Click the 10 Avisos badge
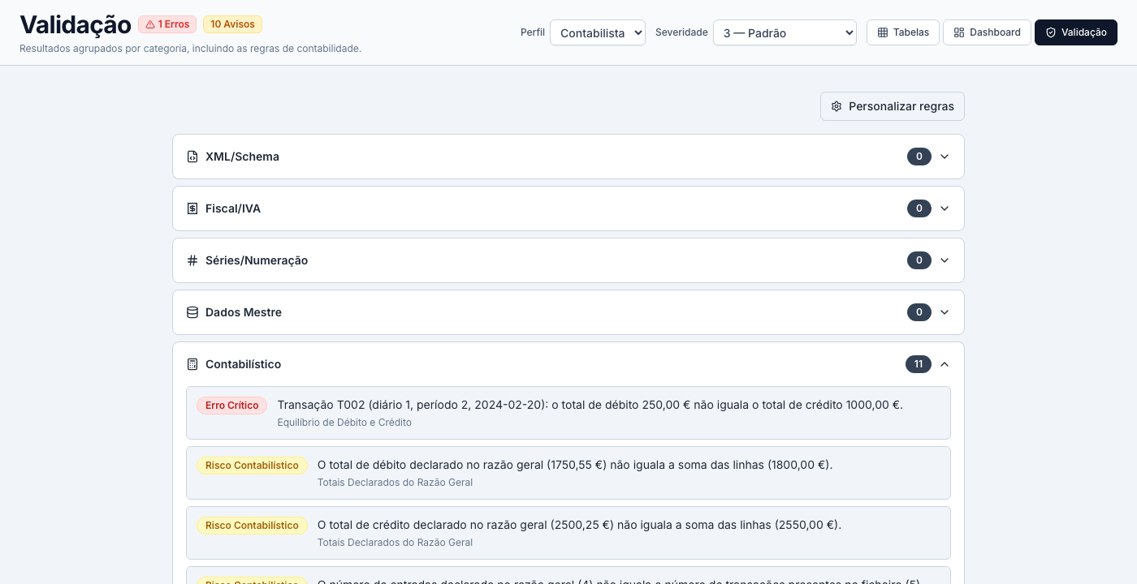This screenshot has width=1137, height=584. coord(232,24)
